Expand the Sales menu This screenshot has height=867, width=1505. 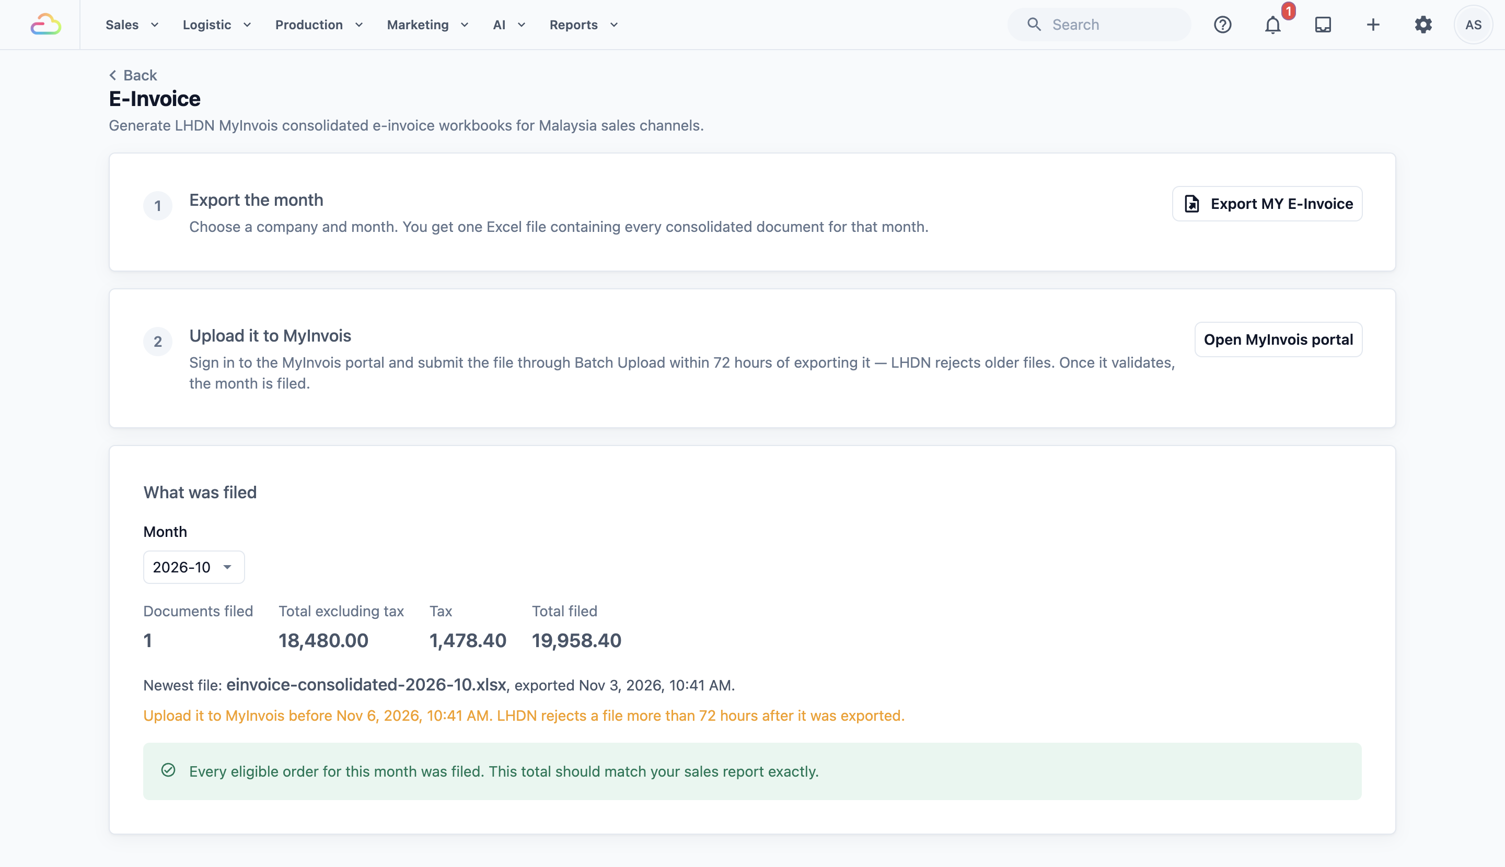(x=132, y=25)
